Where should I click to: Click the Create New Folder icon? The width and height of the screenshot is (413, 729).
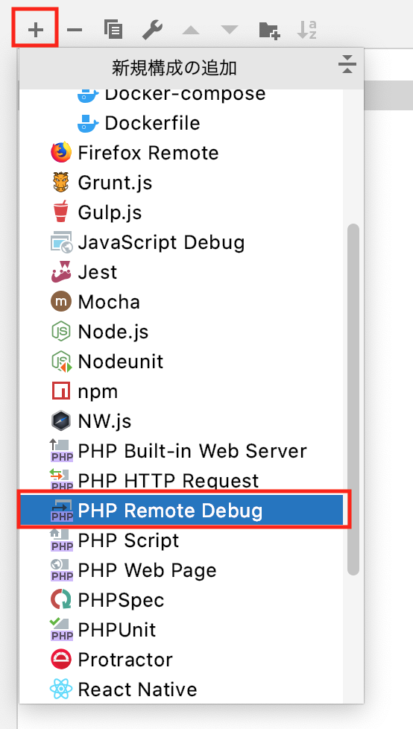click(x=269, y=31)
